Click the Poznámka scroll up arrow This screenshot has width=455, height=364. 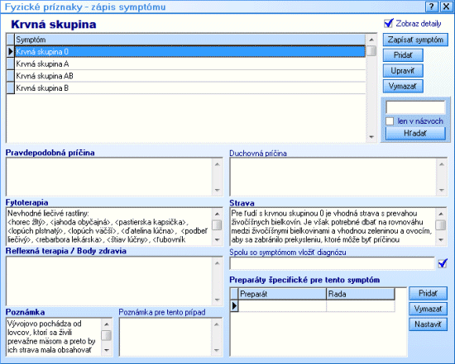tap(106, 324)
